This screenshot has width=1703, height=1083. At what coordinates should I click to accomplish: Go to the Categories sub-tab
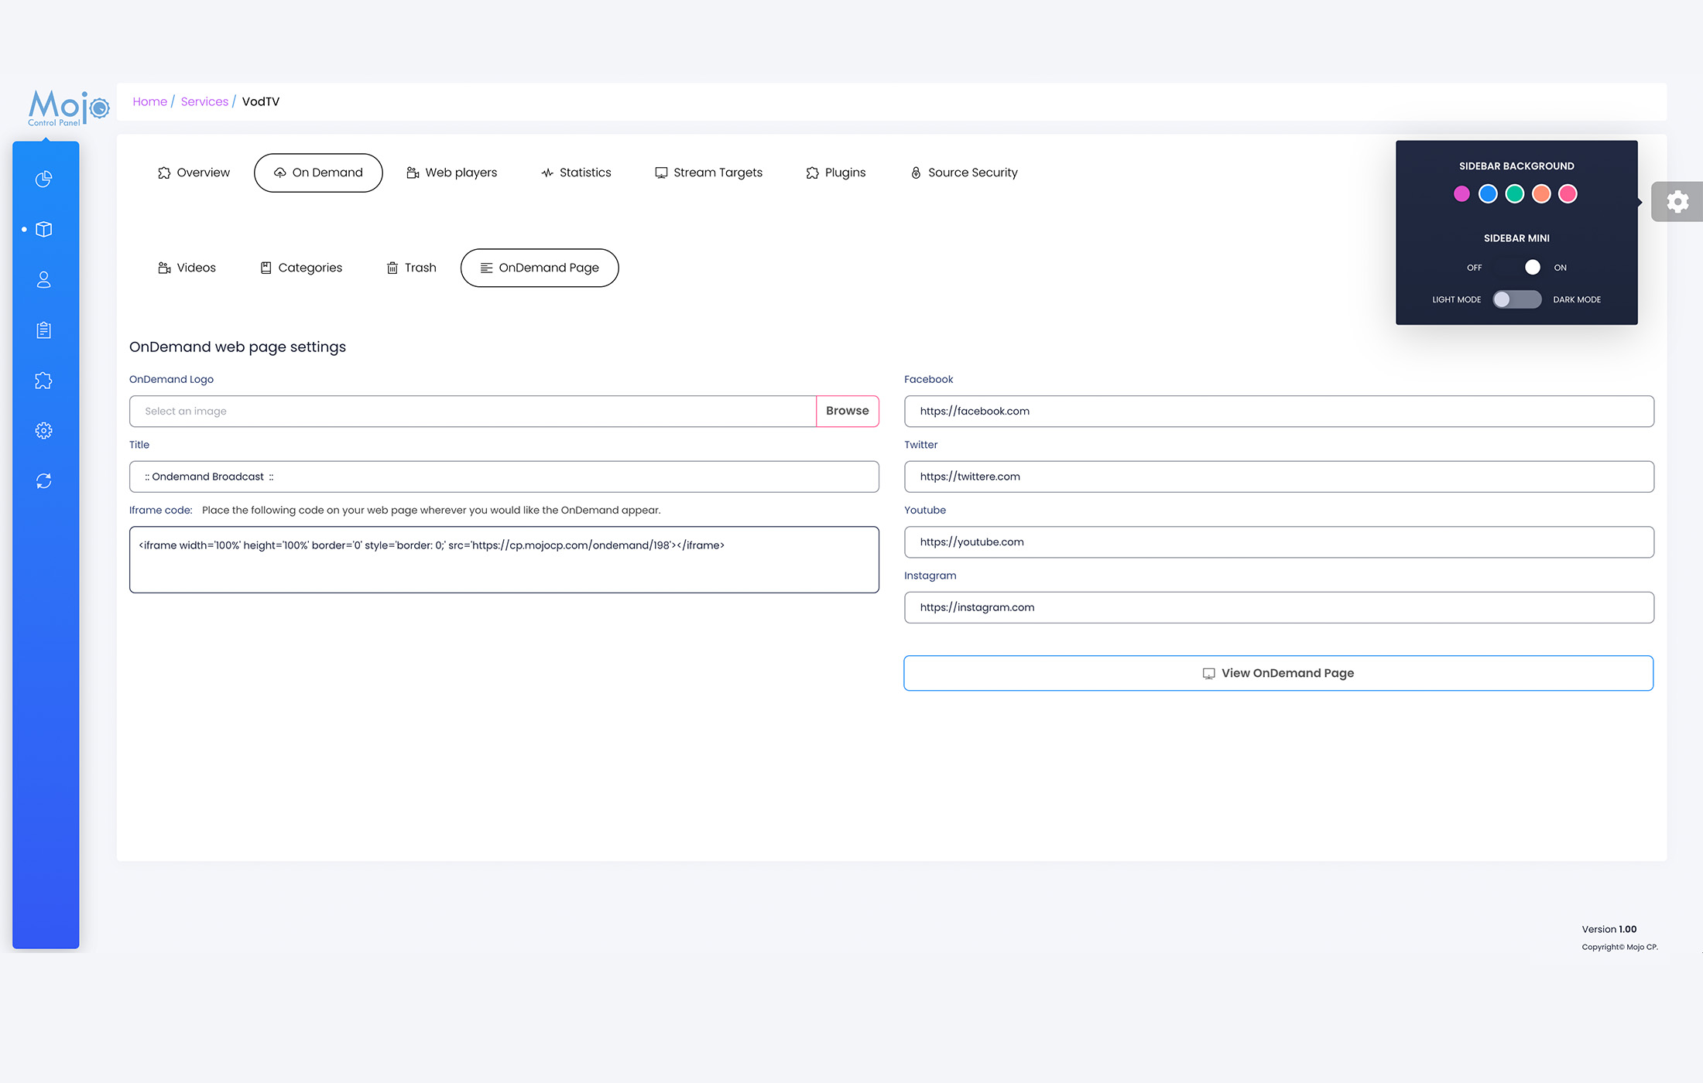click(301, 268)
